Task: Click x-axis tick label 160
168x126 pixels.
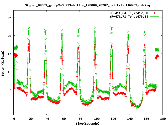Action: (146, 119)
